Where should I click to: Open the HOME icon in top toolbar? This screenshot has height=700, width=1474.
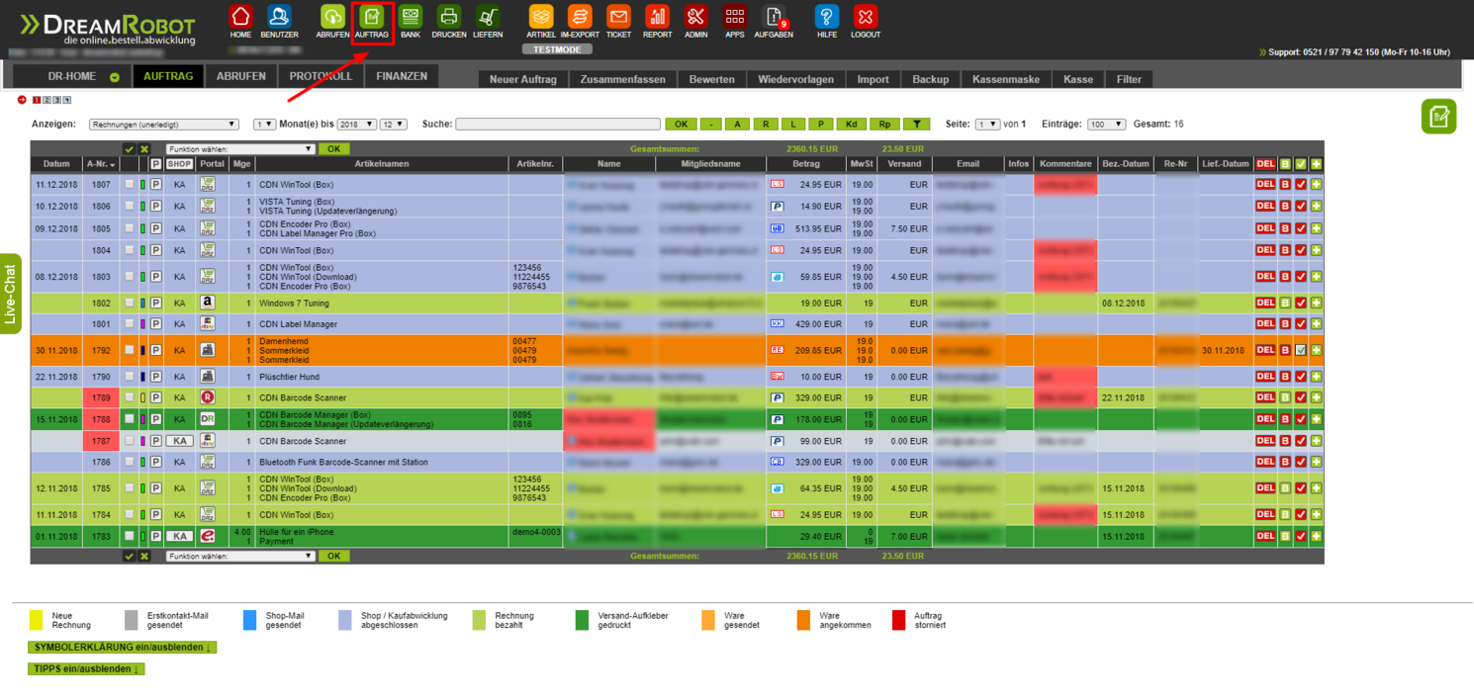(x=240, y=17)
